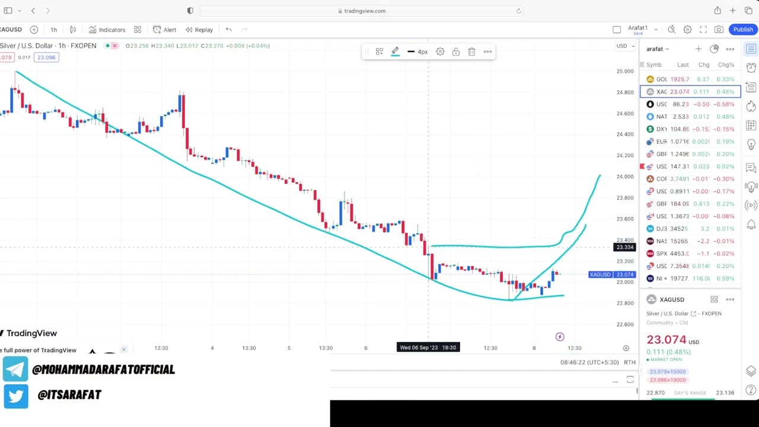
Task: Toggle the Watchlist panel in right sidebar
Action: click(x=751, y=49)
